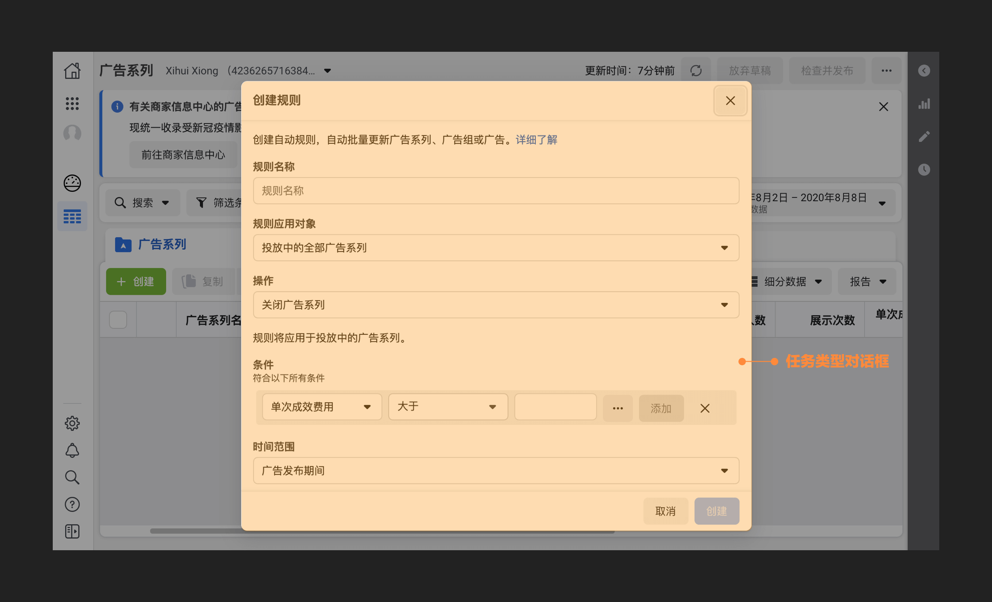Click the pencil edit icon on right

(x=924, y=136)
